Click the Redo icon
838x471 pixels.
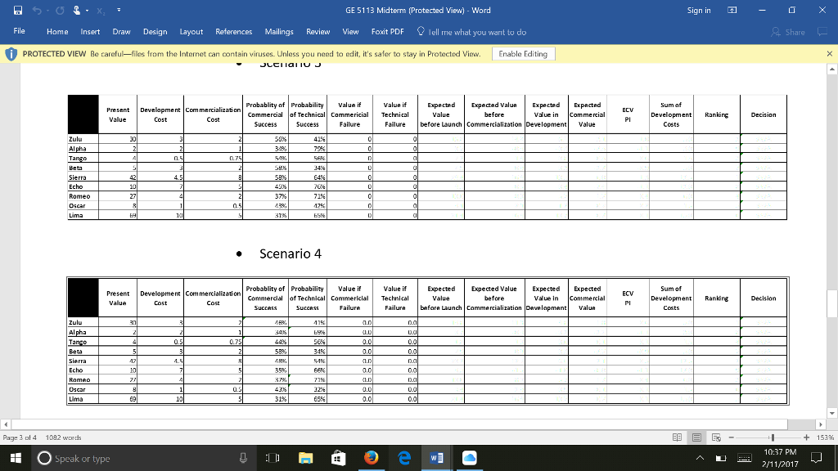[x=60, y=11]
